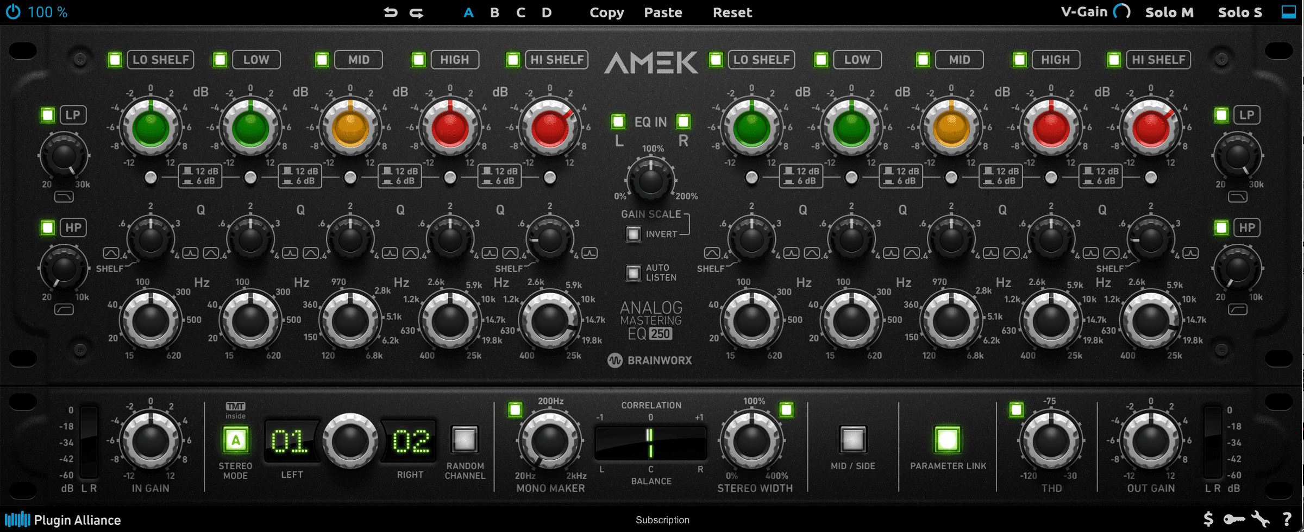
Task: Click the MID / SIDE button
Action: pos(852,439)
